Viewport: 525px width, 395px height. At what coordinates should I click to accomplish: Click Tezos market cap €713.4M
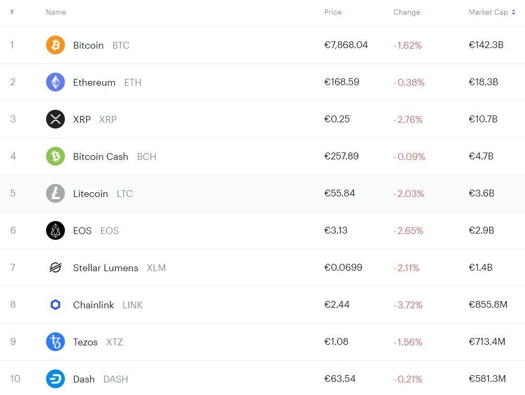click(x=487, y=342)
